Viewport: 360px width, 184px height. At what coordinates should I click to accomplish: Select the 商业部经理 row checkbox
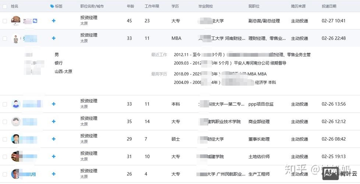coord(4,121)
